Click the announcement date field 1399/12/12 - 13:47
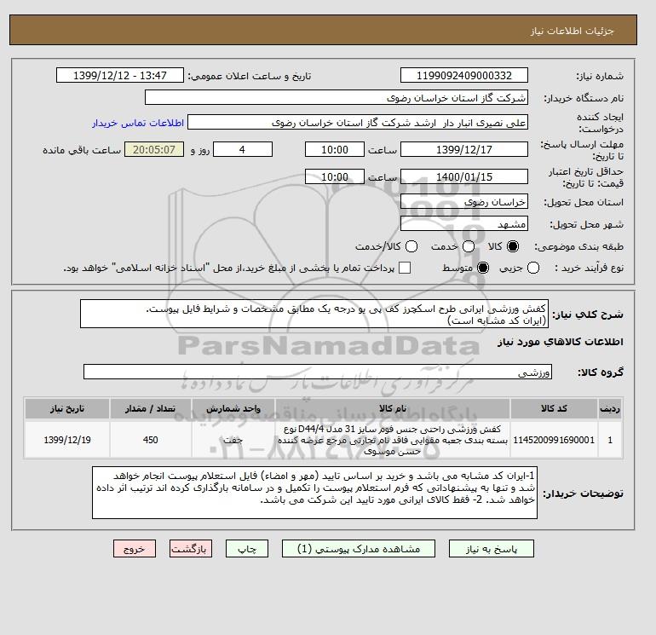Viewport: 656px width, 635px height. [119, 75]
